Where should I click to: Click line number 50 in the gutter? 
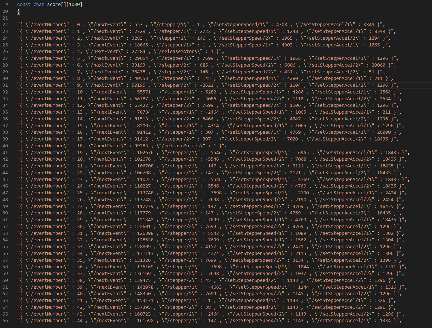click(5, 213)
